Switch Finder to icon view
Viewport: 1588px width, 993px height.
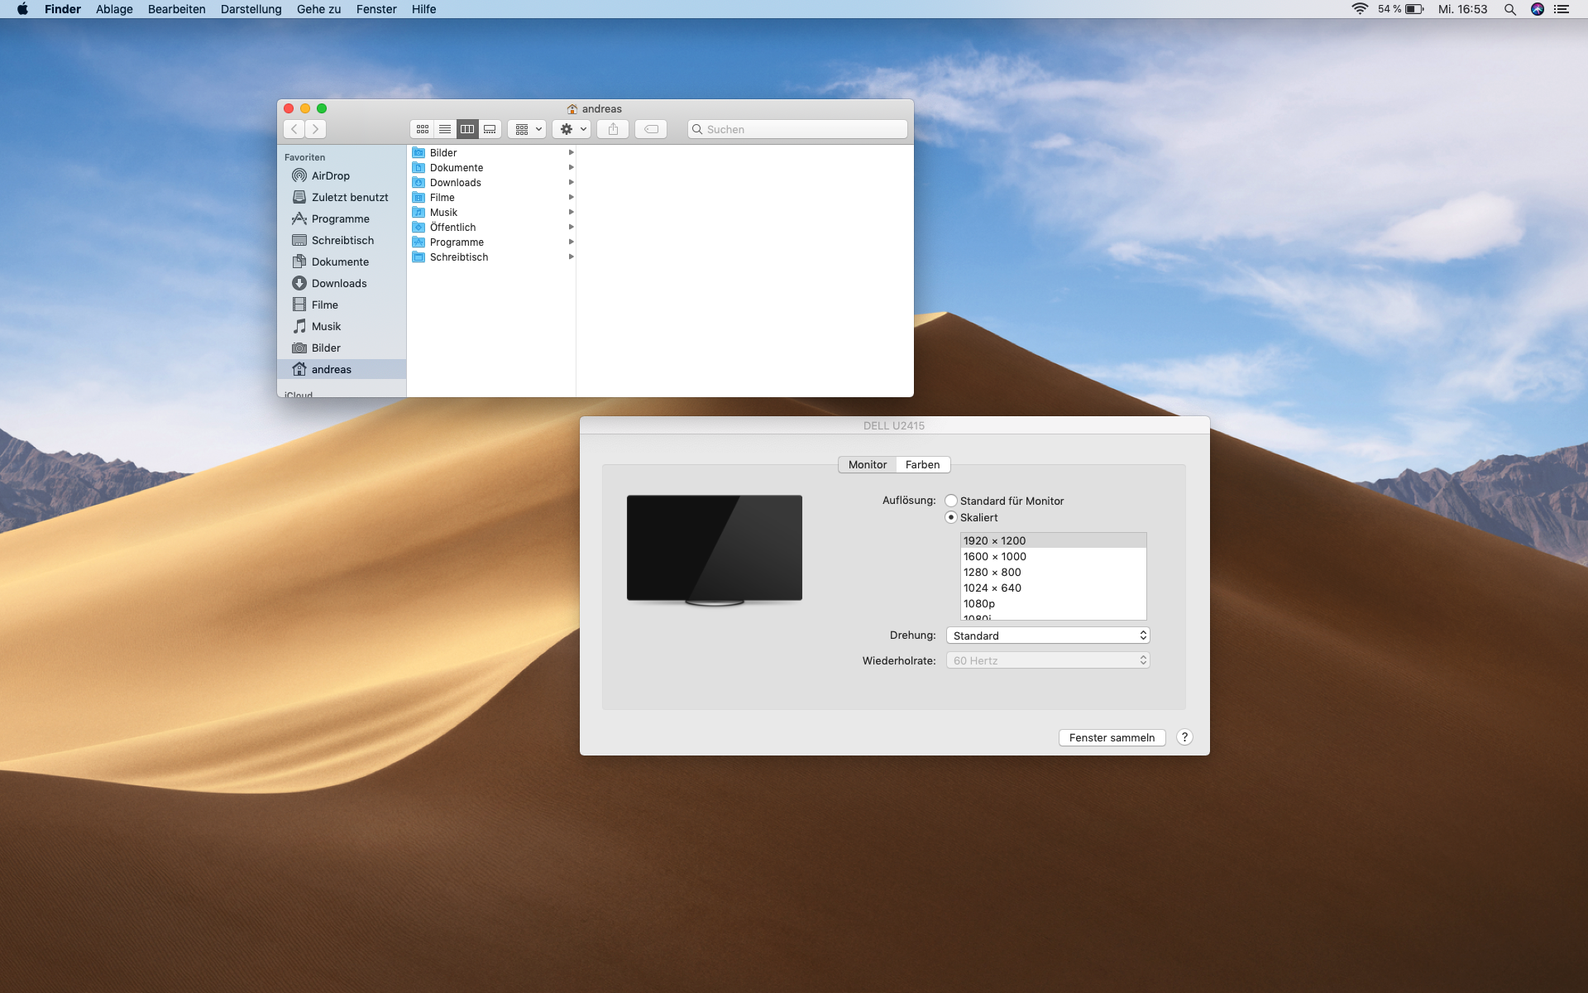[423, 129]
